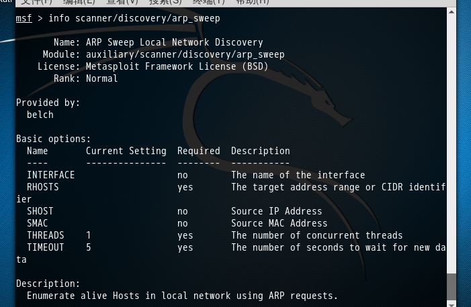Click the RHOSTS required value yes

click(185, 188)
